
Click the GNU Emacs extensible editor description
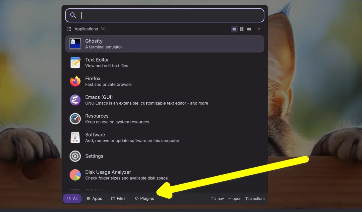147,103
